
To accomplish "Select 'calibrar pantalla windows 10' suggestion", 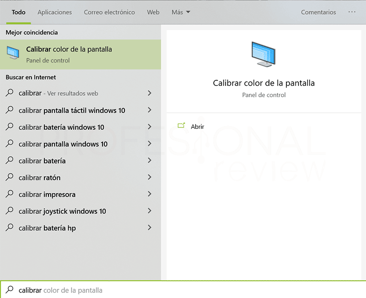I will point(81,144).
